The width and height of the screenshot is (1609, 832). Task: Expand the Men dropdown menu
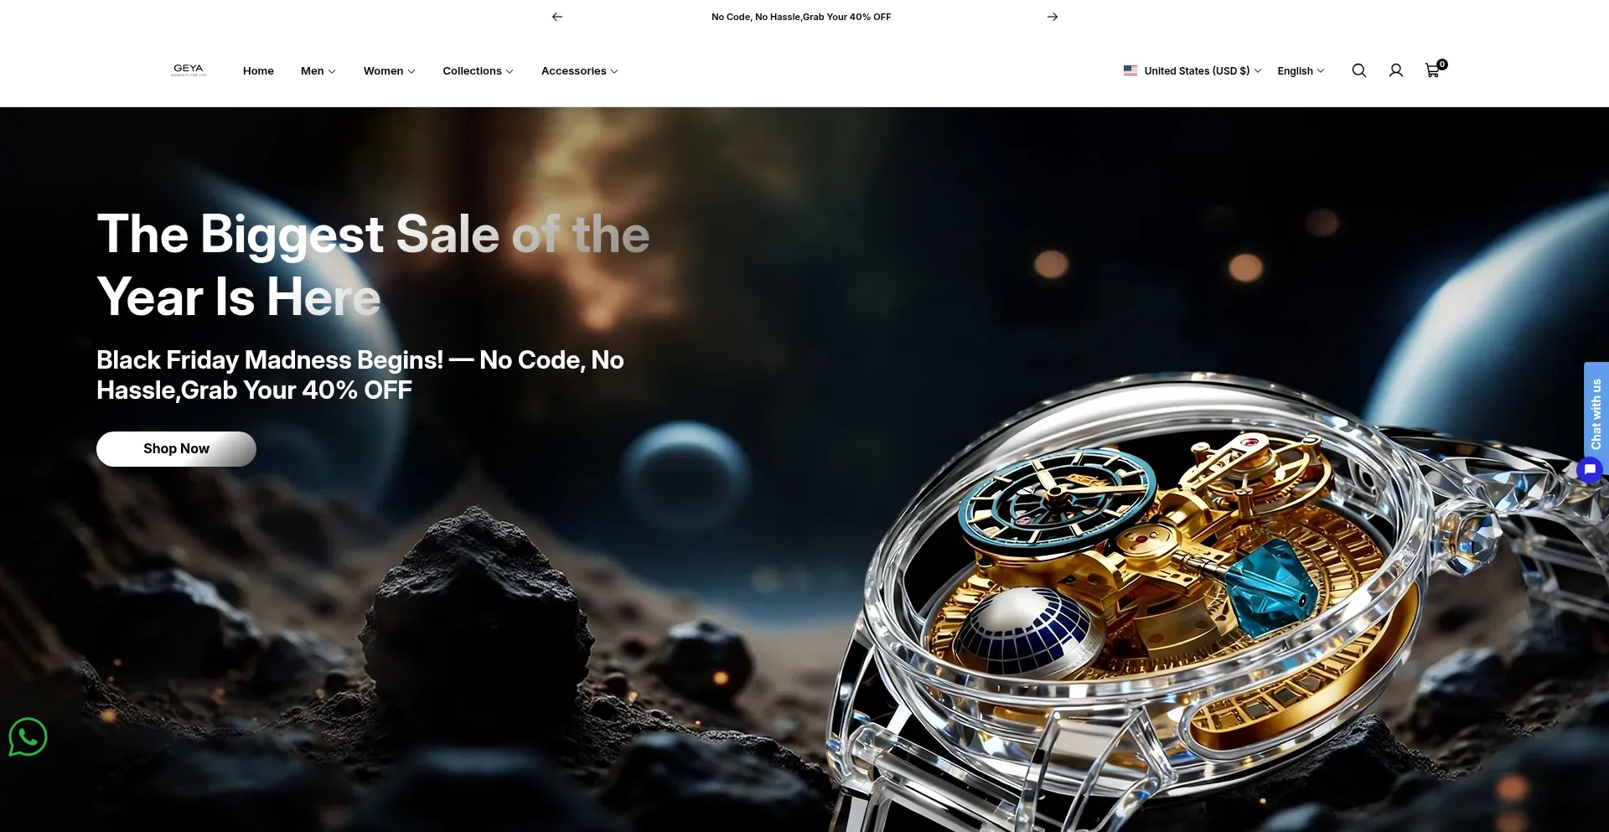pos(318,71)
